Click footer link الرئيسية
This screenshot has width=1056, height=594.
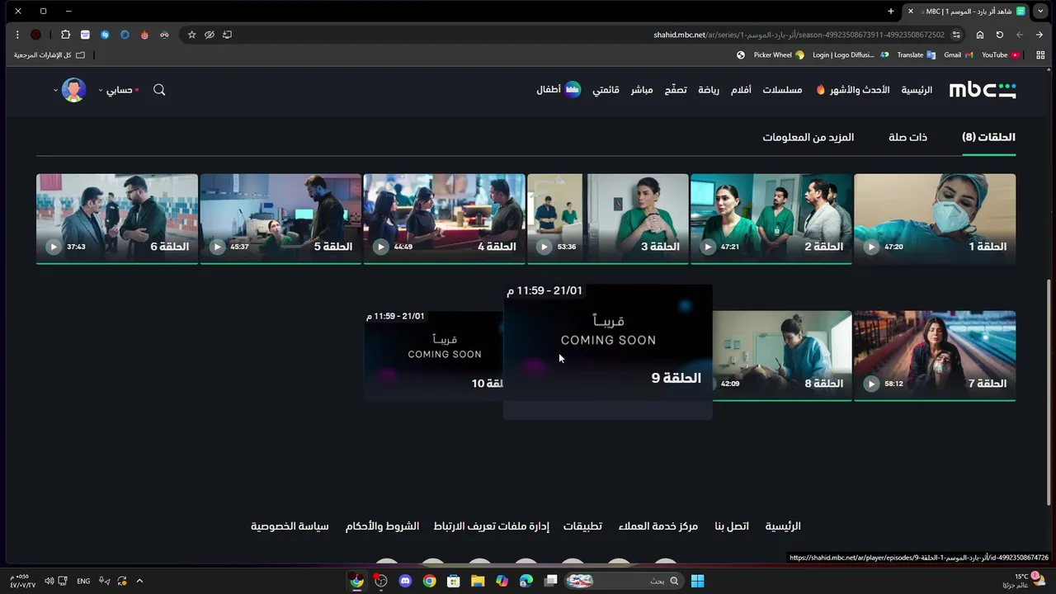click(783, 526)
